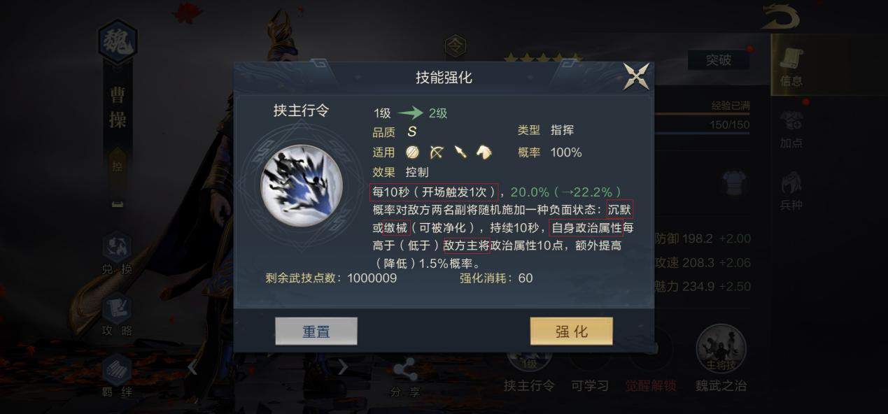This screenshot has width=888, height=414.
Task: Tap the 魏 faction hexagon emblem
Action: point(118,41)
